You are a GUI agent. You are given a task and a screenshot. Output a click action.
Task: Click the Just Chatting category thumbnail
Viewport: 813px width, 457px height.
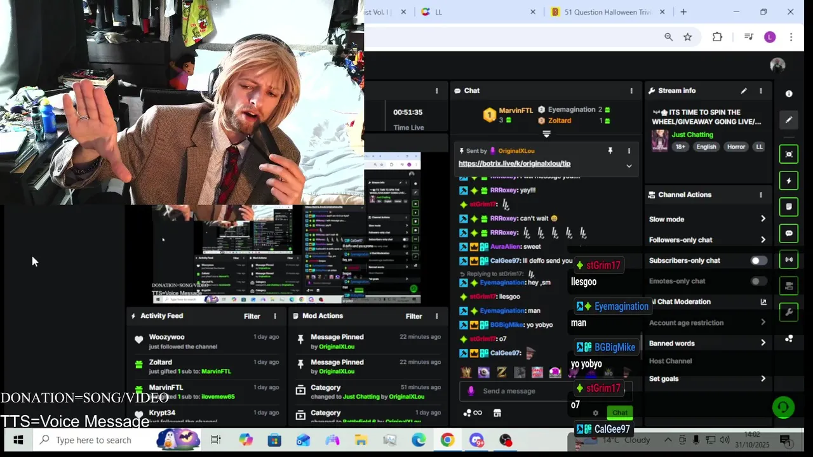pyautogui.click(x=660, y=141)
